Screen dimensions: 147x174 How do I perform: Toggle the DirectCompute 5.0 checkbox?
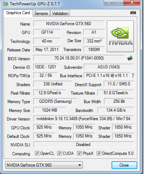99,153
